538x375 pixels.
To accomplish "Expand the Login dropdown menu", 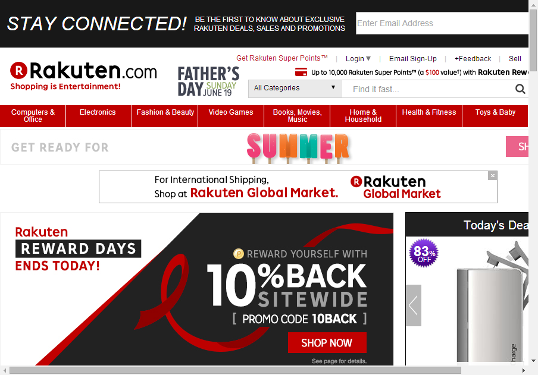I will 358,59.
